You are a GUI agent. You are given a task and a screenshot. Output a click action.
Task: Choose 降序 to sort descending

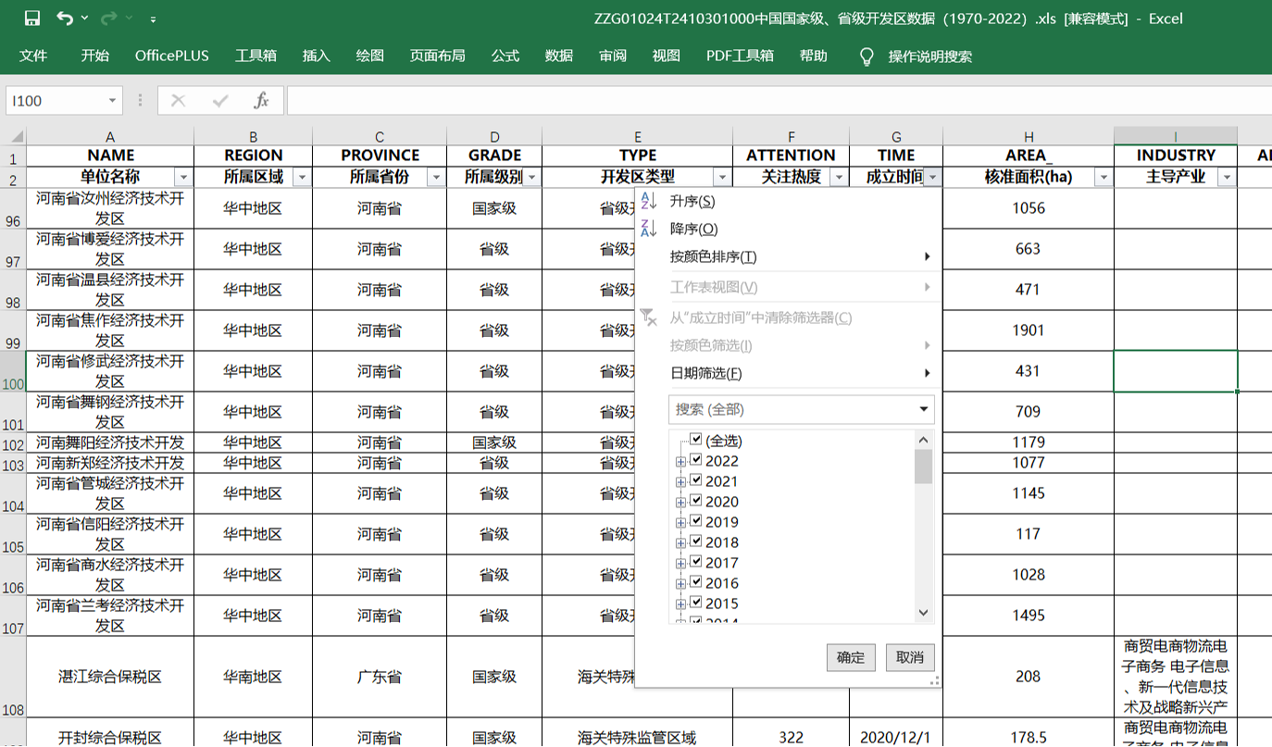(x=788, y=229)
